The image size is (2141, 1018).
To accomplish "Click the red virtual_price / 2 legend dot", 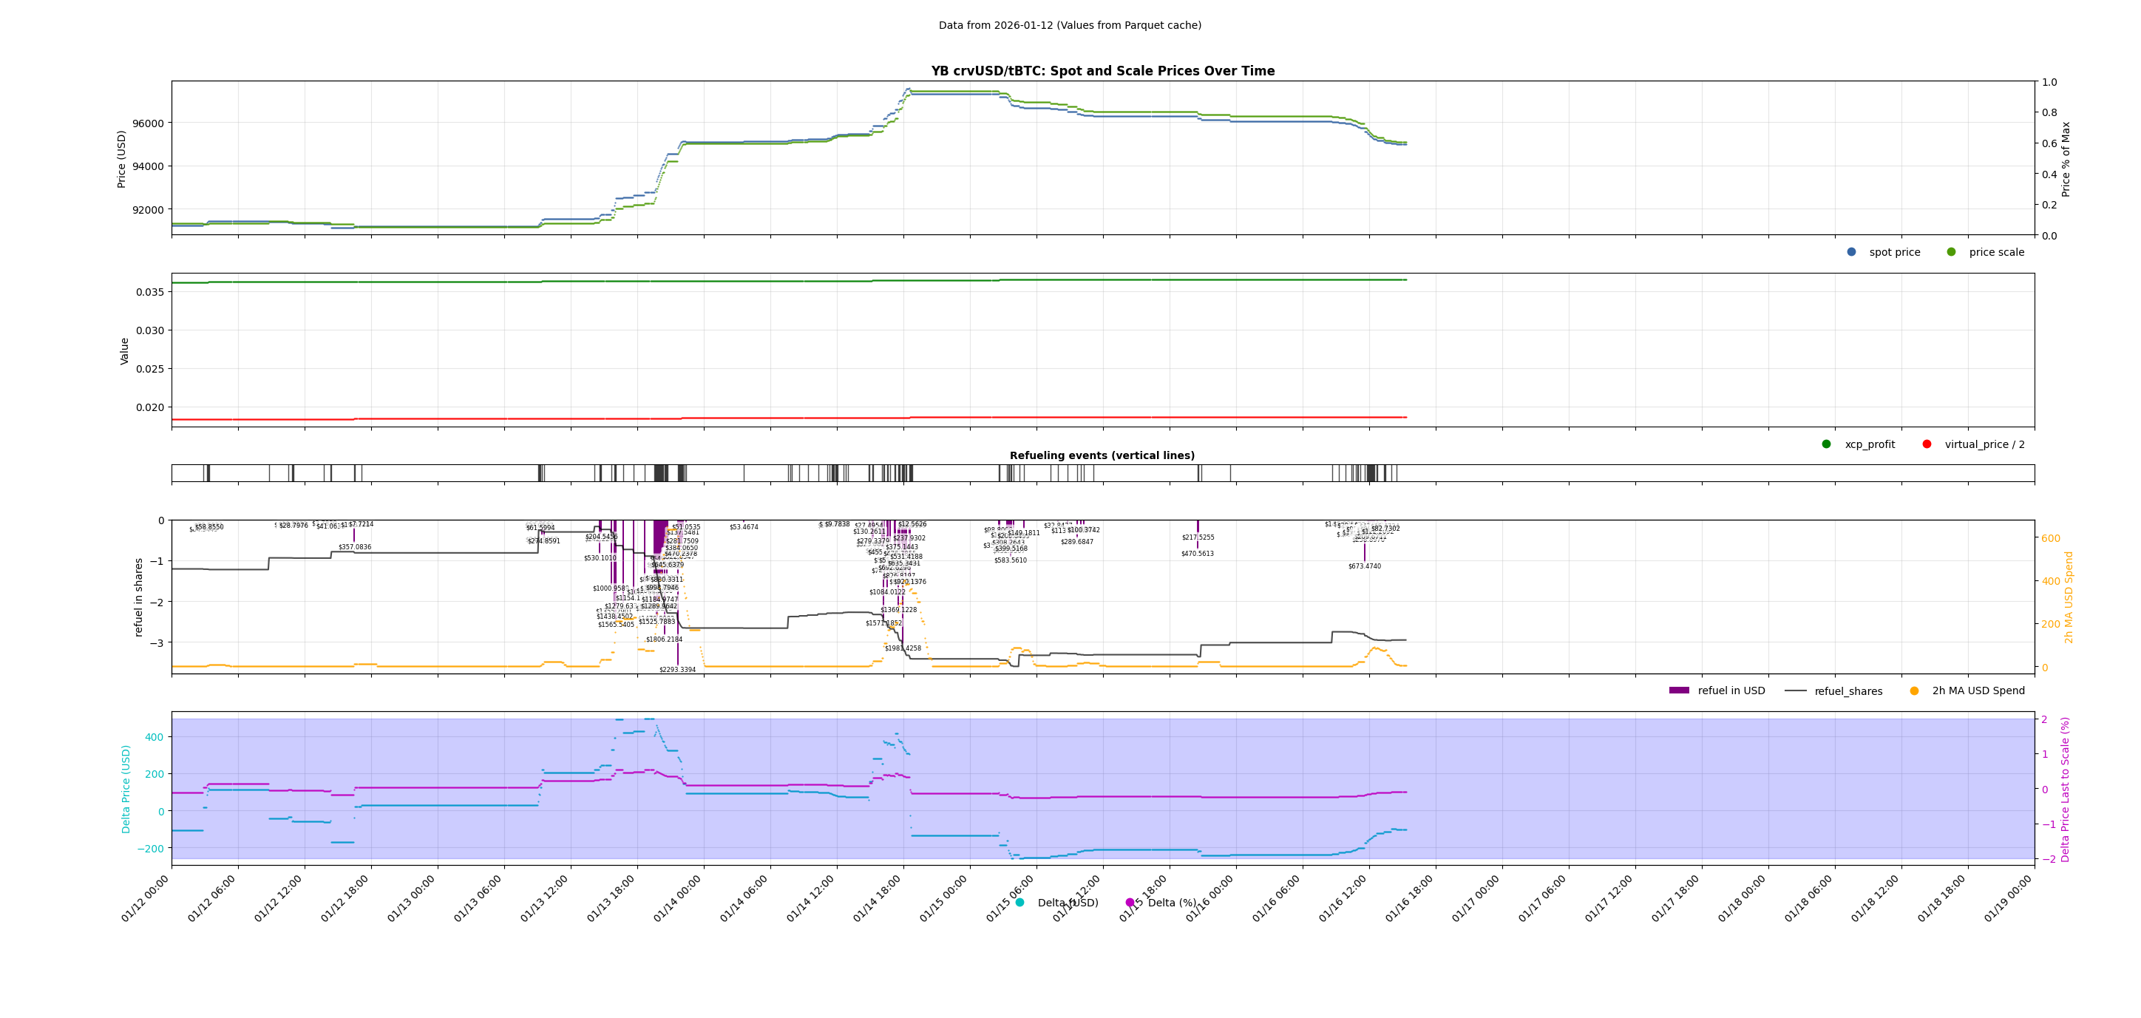I will tap(1927, 444).
